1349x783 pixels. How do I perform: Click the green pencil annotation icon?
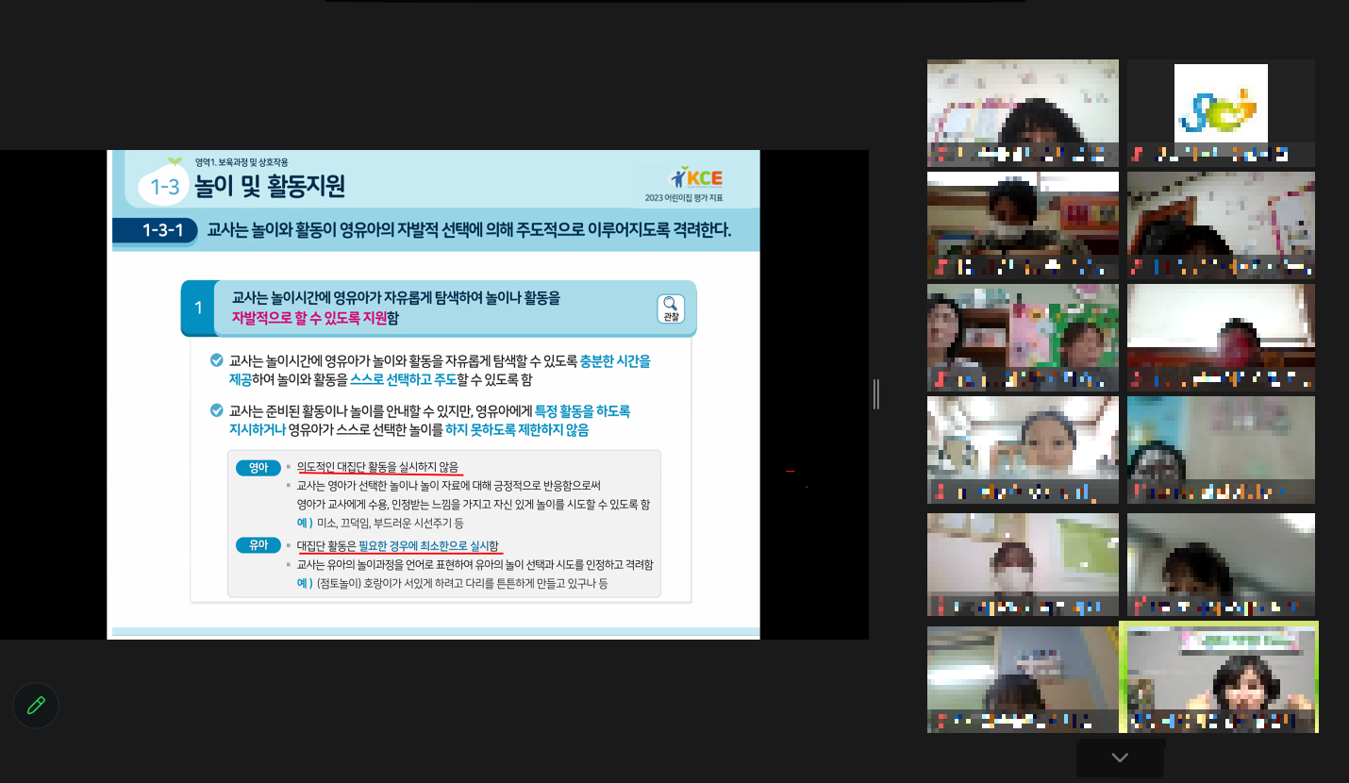(x=36, y=706)
